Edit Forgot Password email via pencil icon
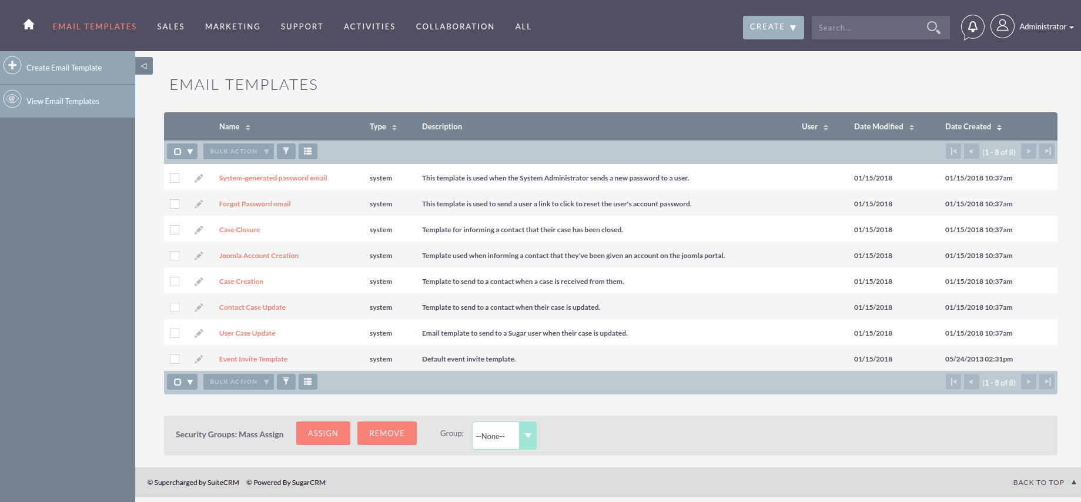 click(x=199, y=204)
